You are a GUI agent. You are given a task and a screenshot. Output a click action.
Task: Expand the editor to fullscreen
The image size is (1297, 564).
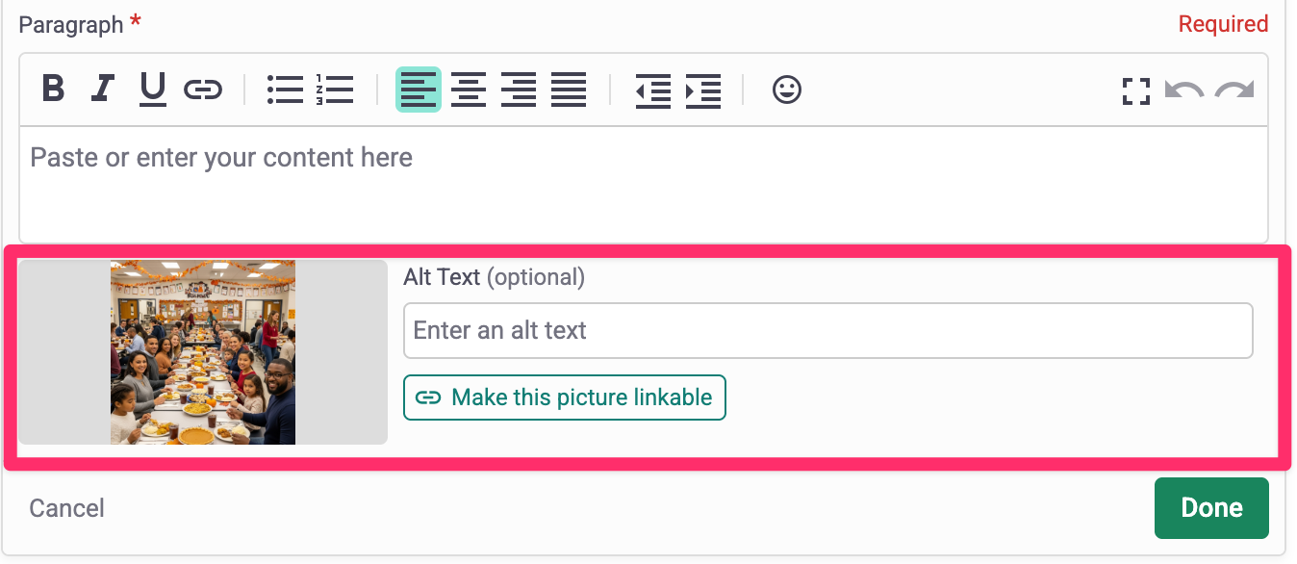(x=1136, y=90)
